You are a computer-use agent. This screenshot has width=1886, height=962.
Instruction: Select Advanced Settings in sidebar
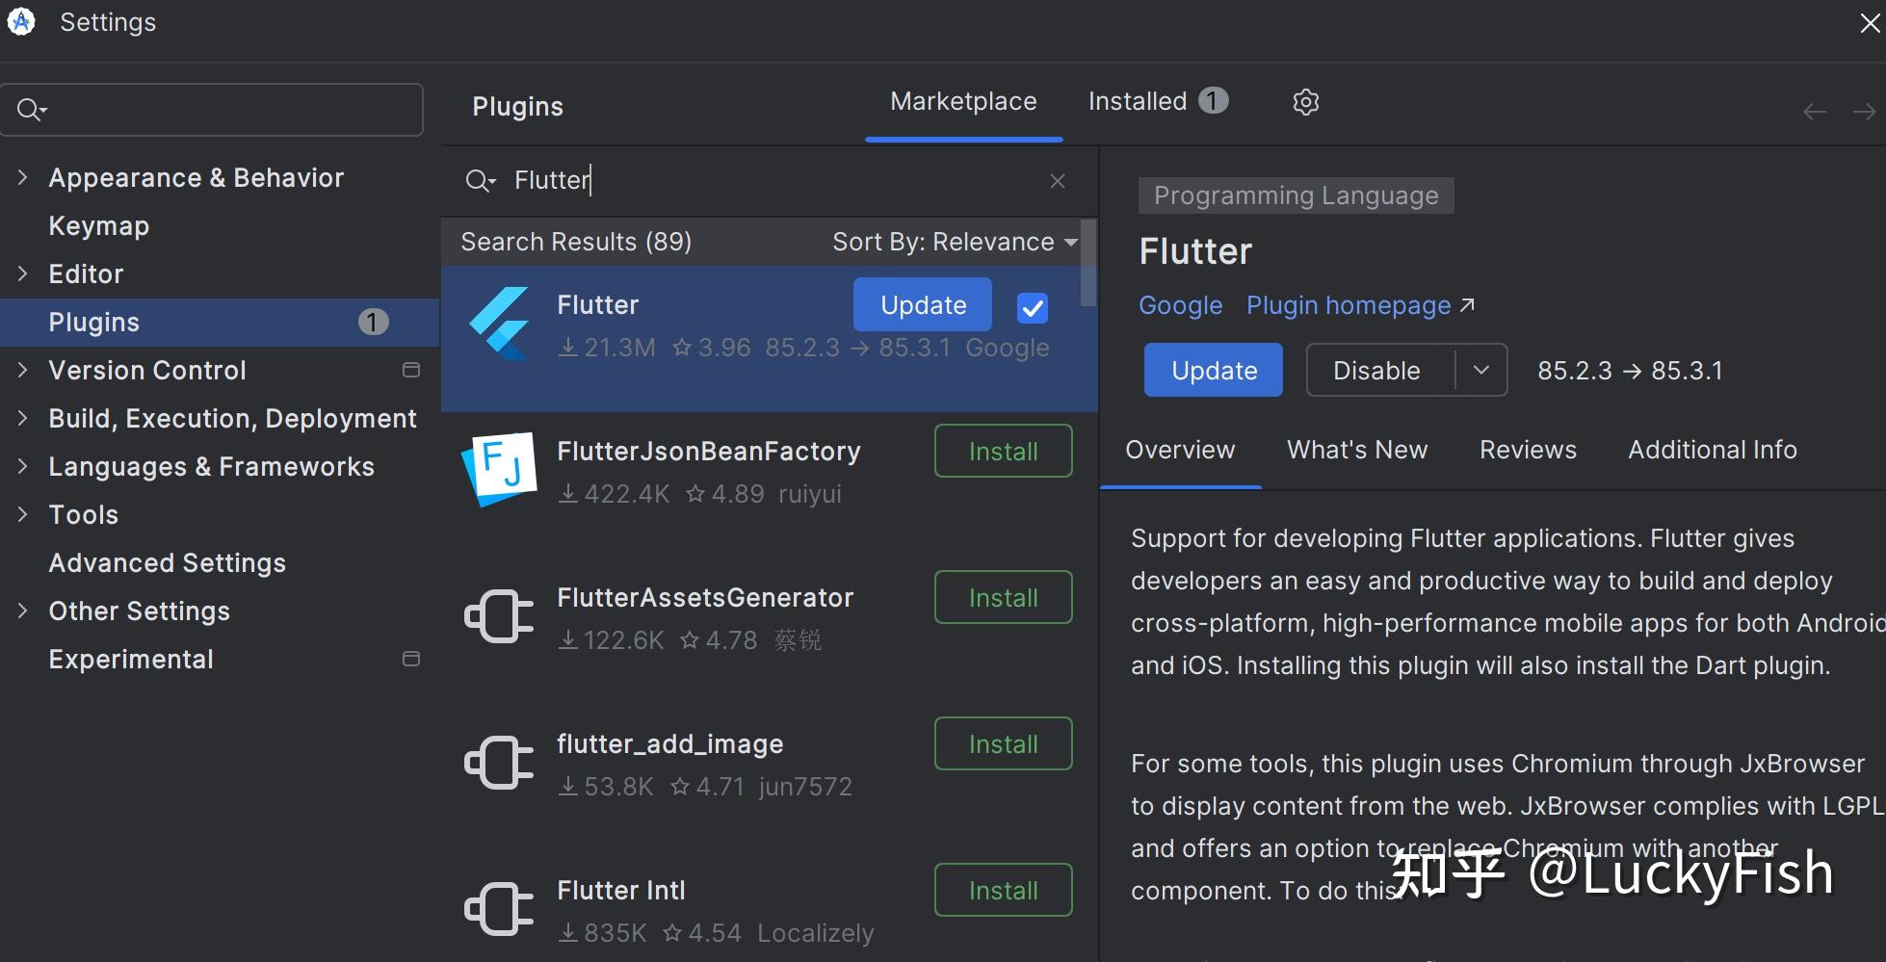tap(167, 562)
